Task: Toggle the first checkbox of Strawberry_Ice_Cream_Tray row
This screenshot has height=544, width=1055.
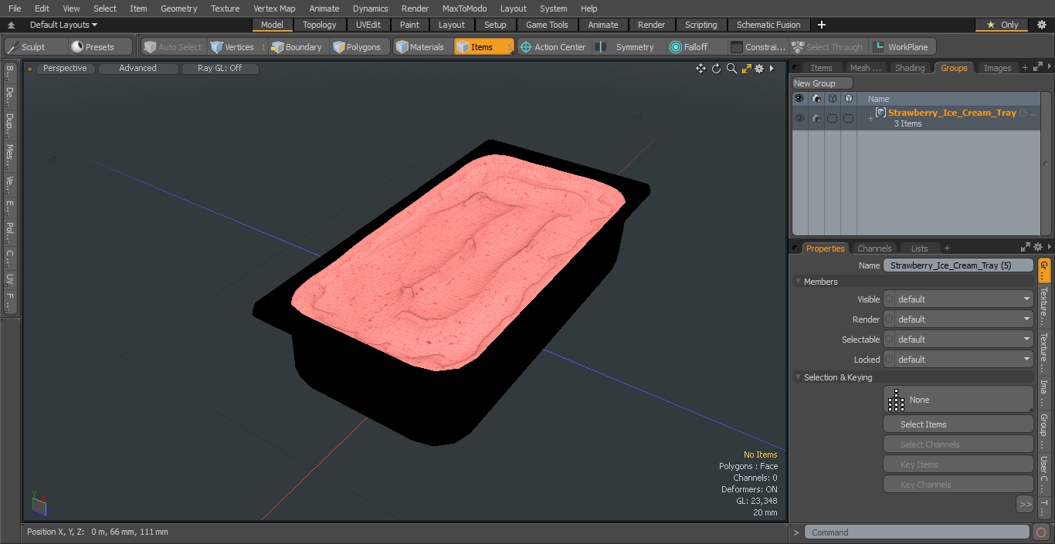Action: pyautogui.click(x=832, y=118)
